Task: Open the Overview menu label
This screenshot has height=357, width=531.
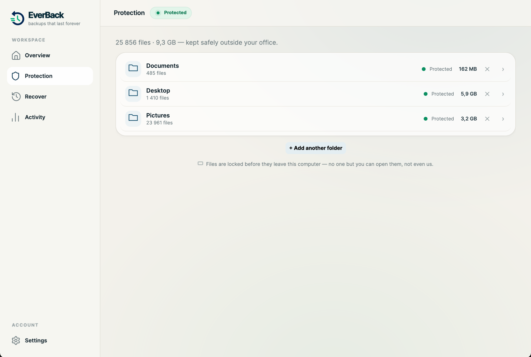Action: point(38,55)
